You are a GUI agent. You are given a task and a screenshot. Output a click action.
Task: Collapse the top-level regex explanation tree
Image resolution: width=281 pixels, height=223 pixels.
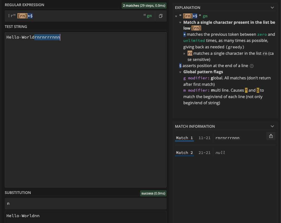(x=176, y=16)
